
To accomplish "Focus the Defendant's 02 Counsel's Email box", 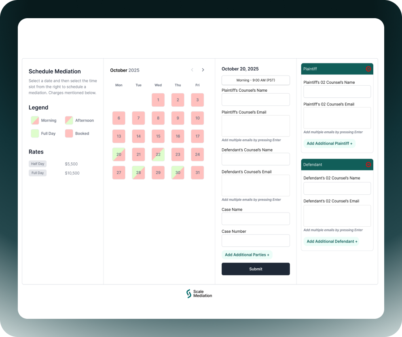I will (337, 216).
